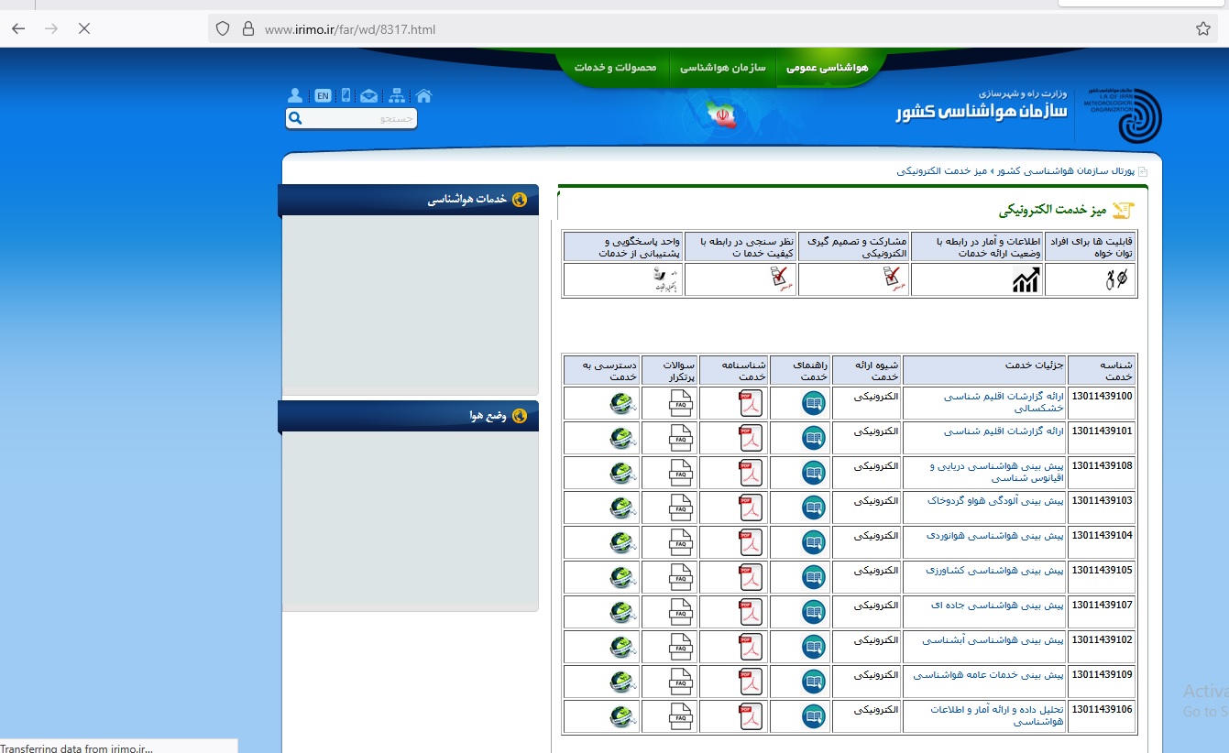Switch site language with EN icon
This screenshot has height=753, width=1229.
point(323,95)
